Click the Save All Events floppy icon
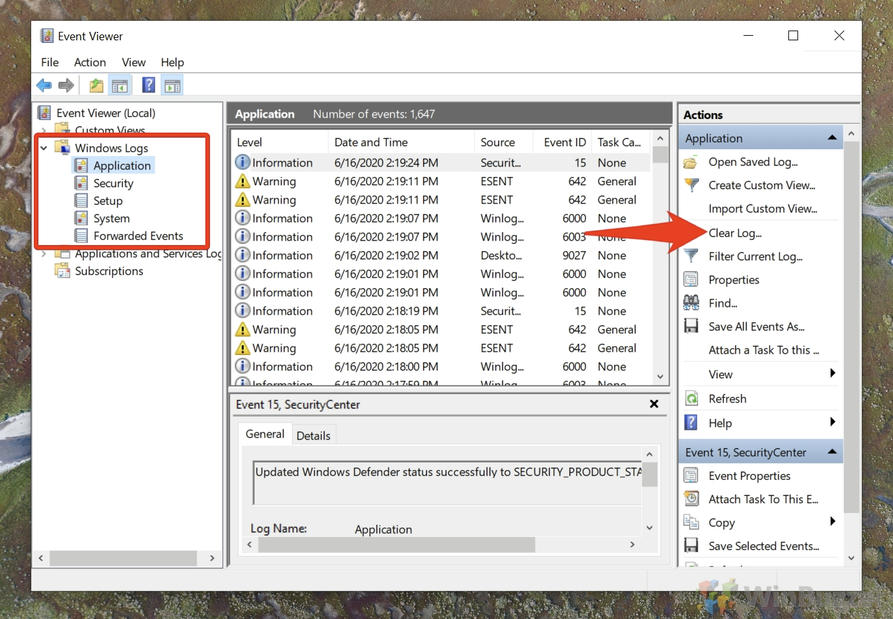 692,326
